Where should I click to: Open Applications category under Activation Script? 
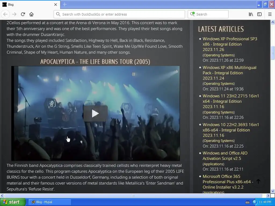click(214, 164)
